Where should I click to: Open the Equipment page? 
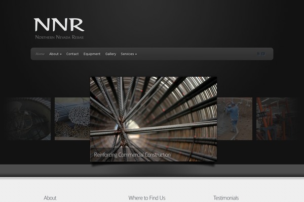(x=92, y=54)
